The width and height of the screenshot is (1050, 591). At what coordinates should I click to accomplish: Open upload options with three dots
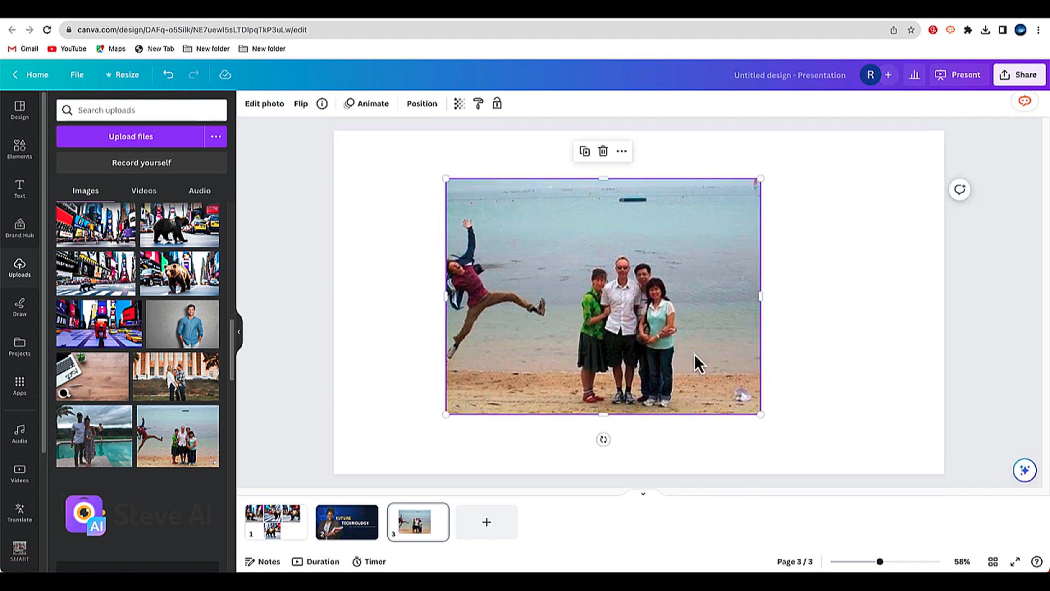(216, 136)
